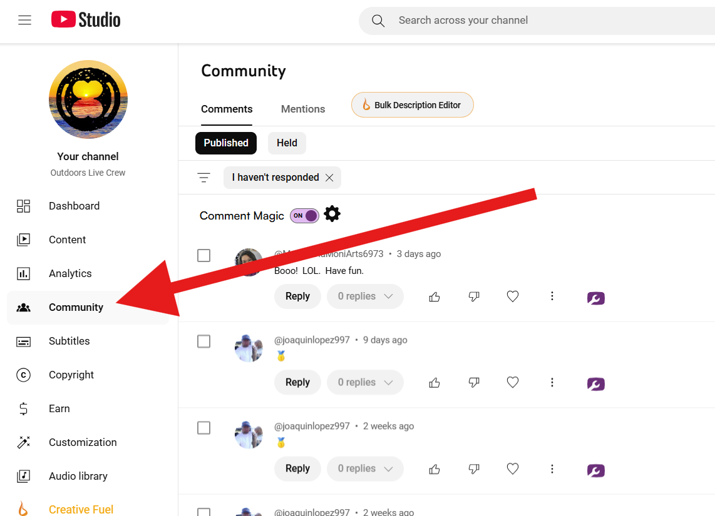The width and height of the screenshot is (715, 516).
Task: Dislike the 9 days ago comment
Action: tap(474, 383)
